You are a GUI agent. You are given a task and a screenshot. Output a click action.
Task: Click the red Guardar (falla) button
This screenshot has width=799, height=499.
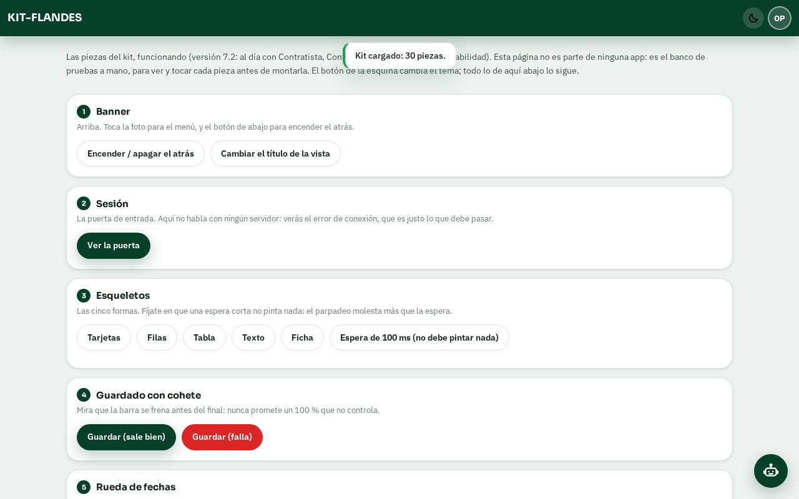click(x=222, y=437)
